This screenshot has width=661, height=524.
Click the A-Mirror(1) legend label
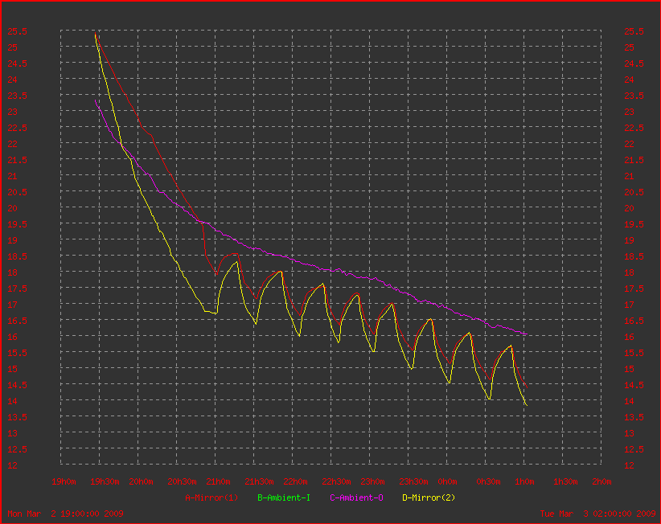(211, 497)
